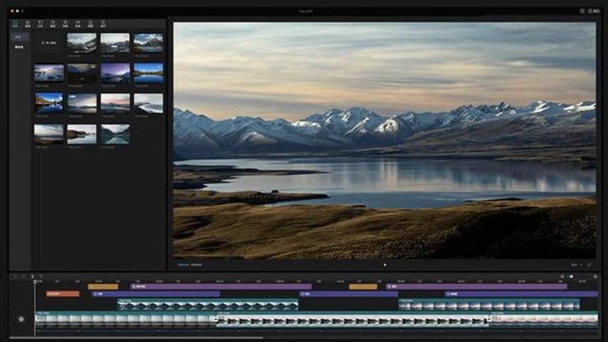Open the Media tab icon in top toolbar
The width and height of the screenshot is (608, 342).
pyautogui.click(x=15, y=24)
